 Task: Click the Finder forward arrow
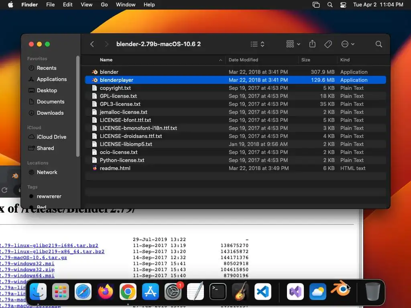tap(106, 44)
